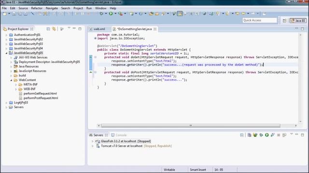
Task: Open the Debug button dropdown arrow
Action: click(106, 14)
